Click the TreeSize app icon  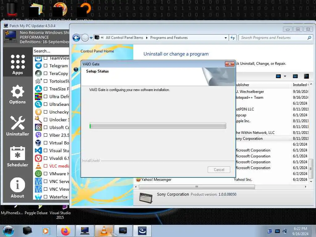tap(38, 89)
